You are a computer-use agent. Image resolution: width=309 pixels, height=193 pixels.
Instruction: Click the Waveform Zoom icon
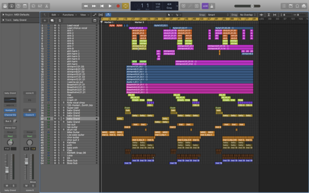262,15
